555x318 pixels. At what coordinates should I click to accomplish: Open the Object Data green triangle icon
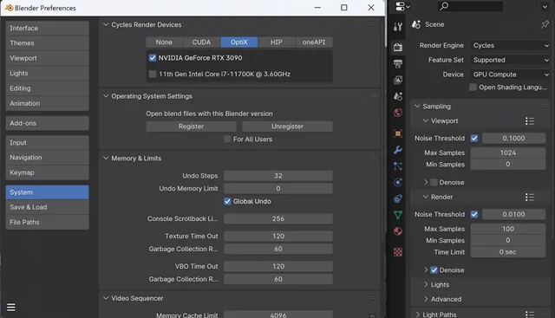398,215
